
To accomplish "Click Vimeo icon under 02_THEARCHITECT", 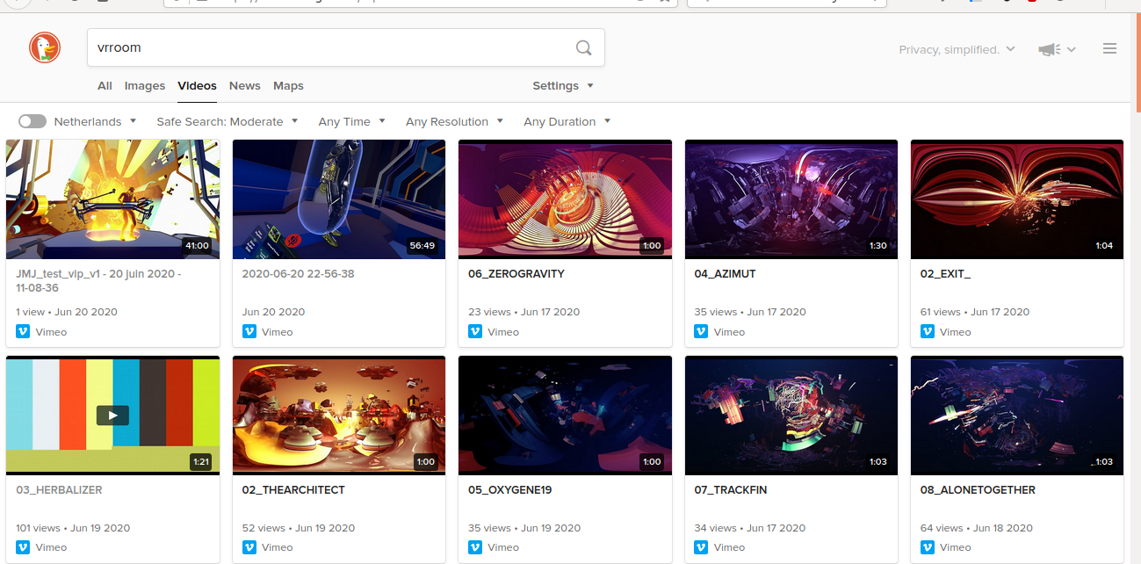I will pos(249,547).
